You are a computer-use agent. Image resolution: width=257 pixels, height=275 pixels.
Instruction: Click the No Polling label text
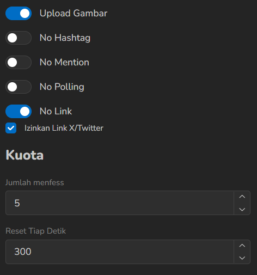click(62, 87)
